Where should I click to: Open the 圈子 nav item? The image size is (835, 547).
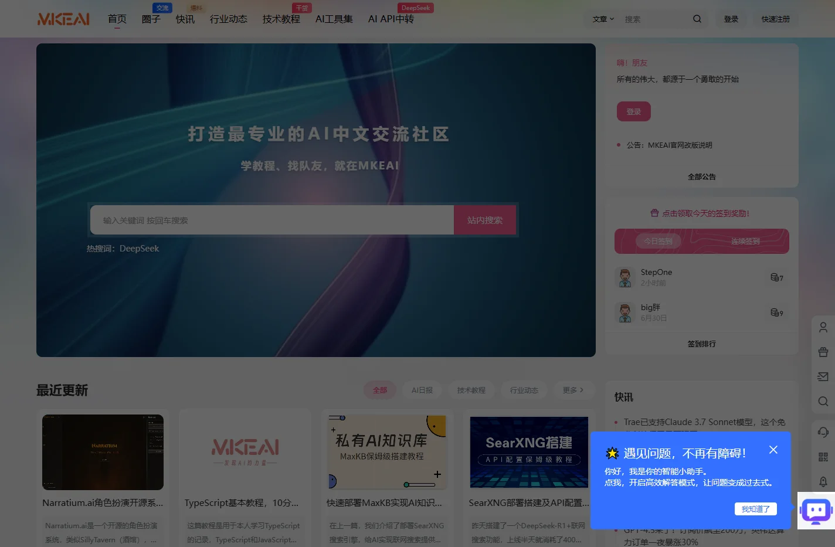pyautogui.click(x=151, y=19)
